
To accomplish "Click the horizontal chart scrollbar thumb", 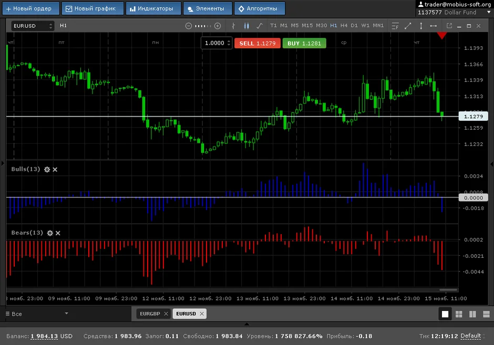I will [448, 290].
